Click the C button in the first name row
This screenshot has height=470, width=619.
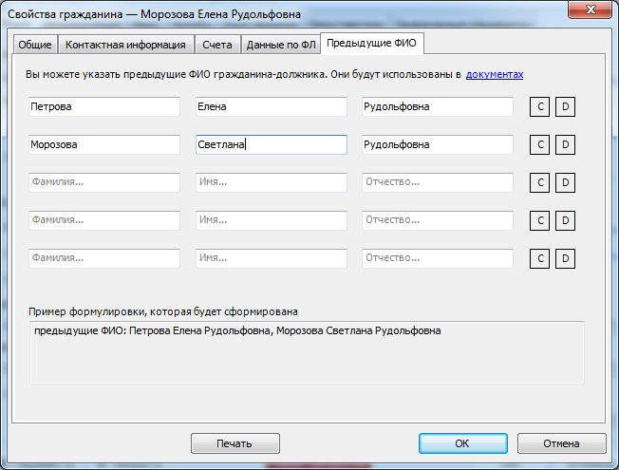point(538,107)
